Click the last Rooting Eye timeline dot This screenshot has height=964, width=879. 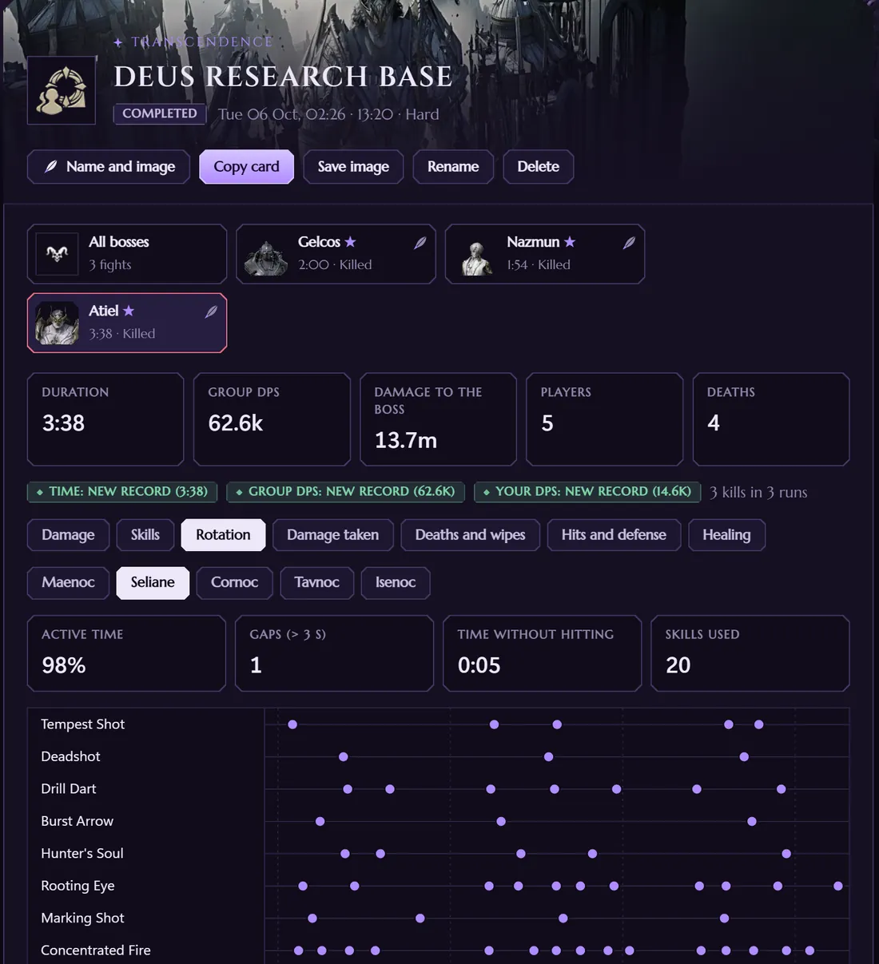[x=838, y=886]
